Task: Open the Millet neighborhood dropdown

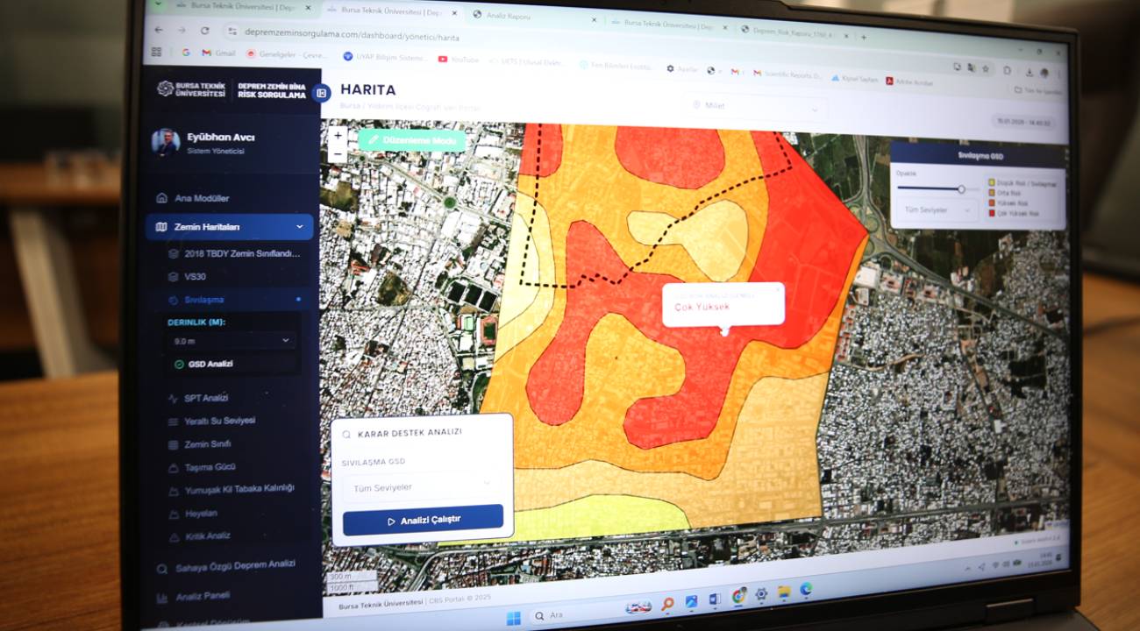Action: point(756,107)
